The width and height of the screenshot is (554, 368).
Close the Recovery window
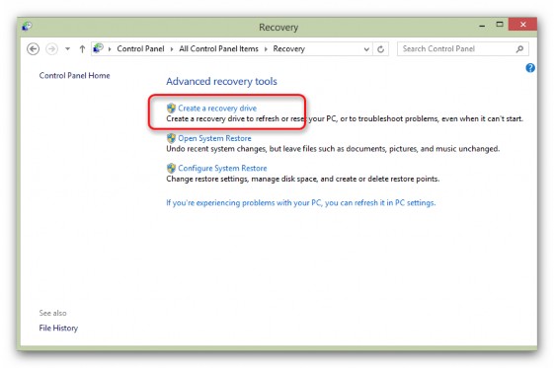(523, 25)
